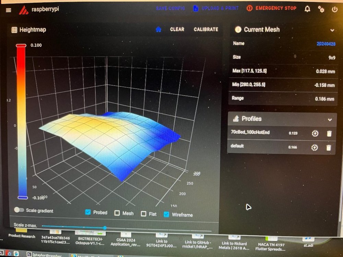Toggle the Scale gradient switch
343x257 pixels.
pyautogui.click(x=19, y=210)
